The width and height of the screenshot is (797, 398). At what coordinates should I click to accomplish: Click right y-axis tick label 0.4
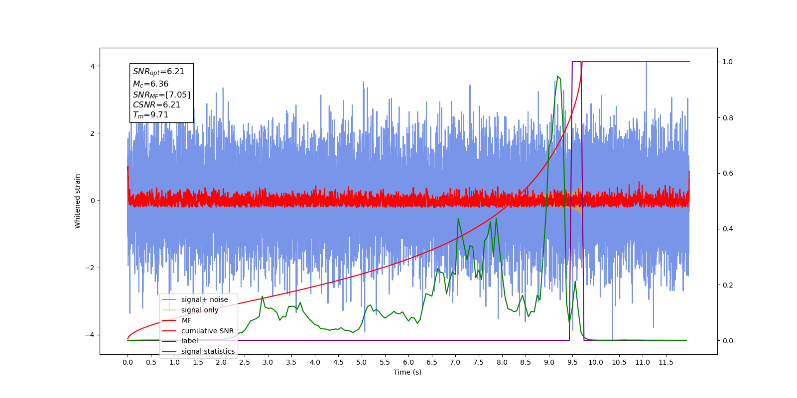click(x=728, y=229)
